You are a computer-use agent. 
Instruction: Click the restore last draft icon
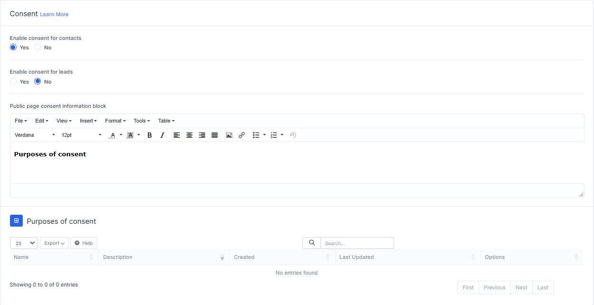pyautogui.click(x=293, y=135)
